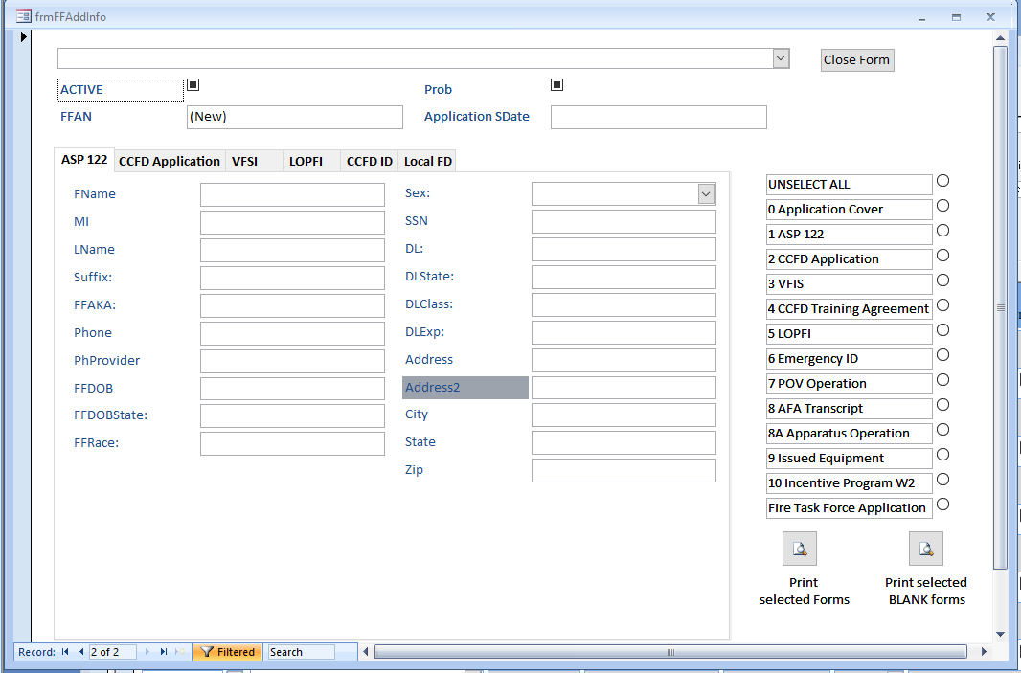Viewport: 1021px width, 673px height.
Task: Click the Print selected BLANK forms icon
Action: (x=926, y=549)
